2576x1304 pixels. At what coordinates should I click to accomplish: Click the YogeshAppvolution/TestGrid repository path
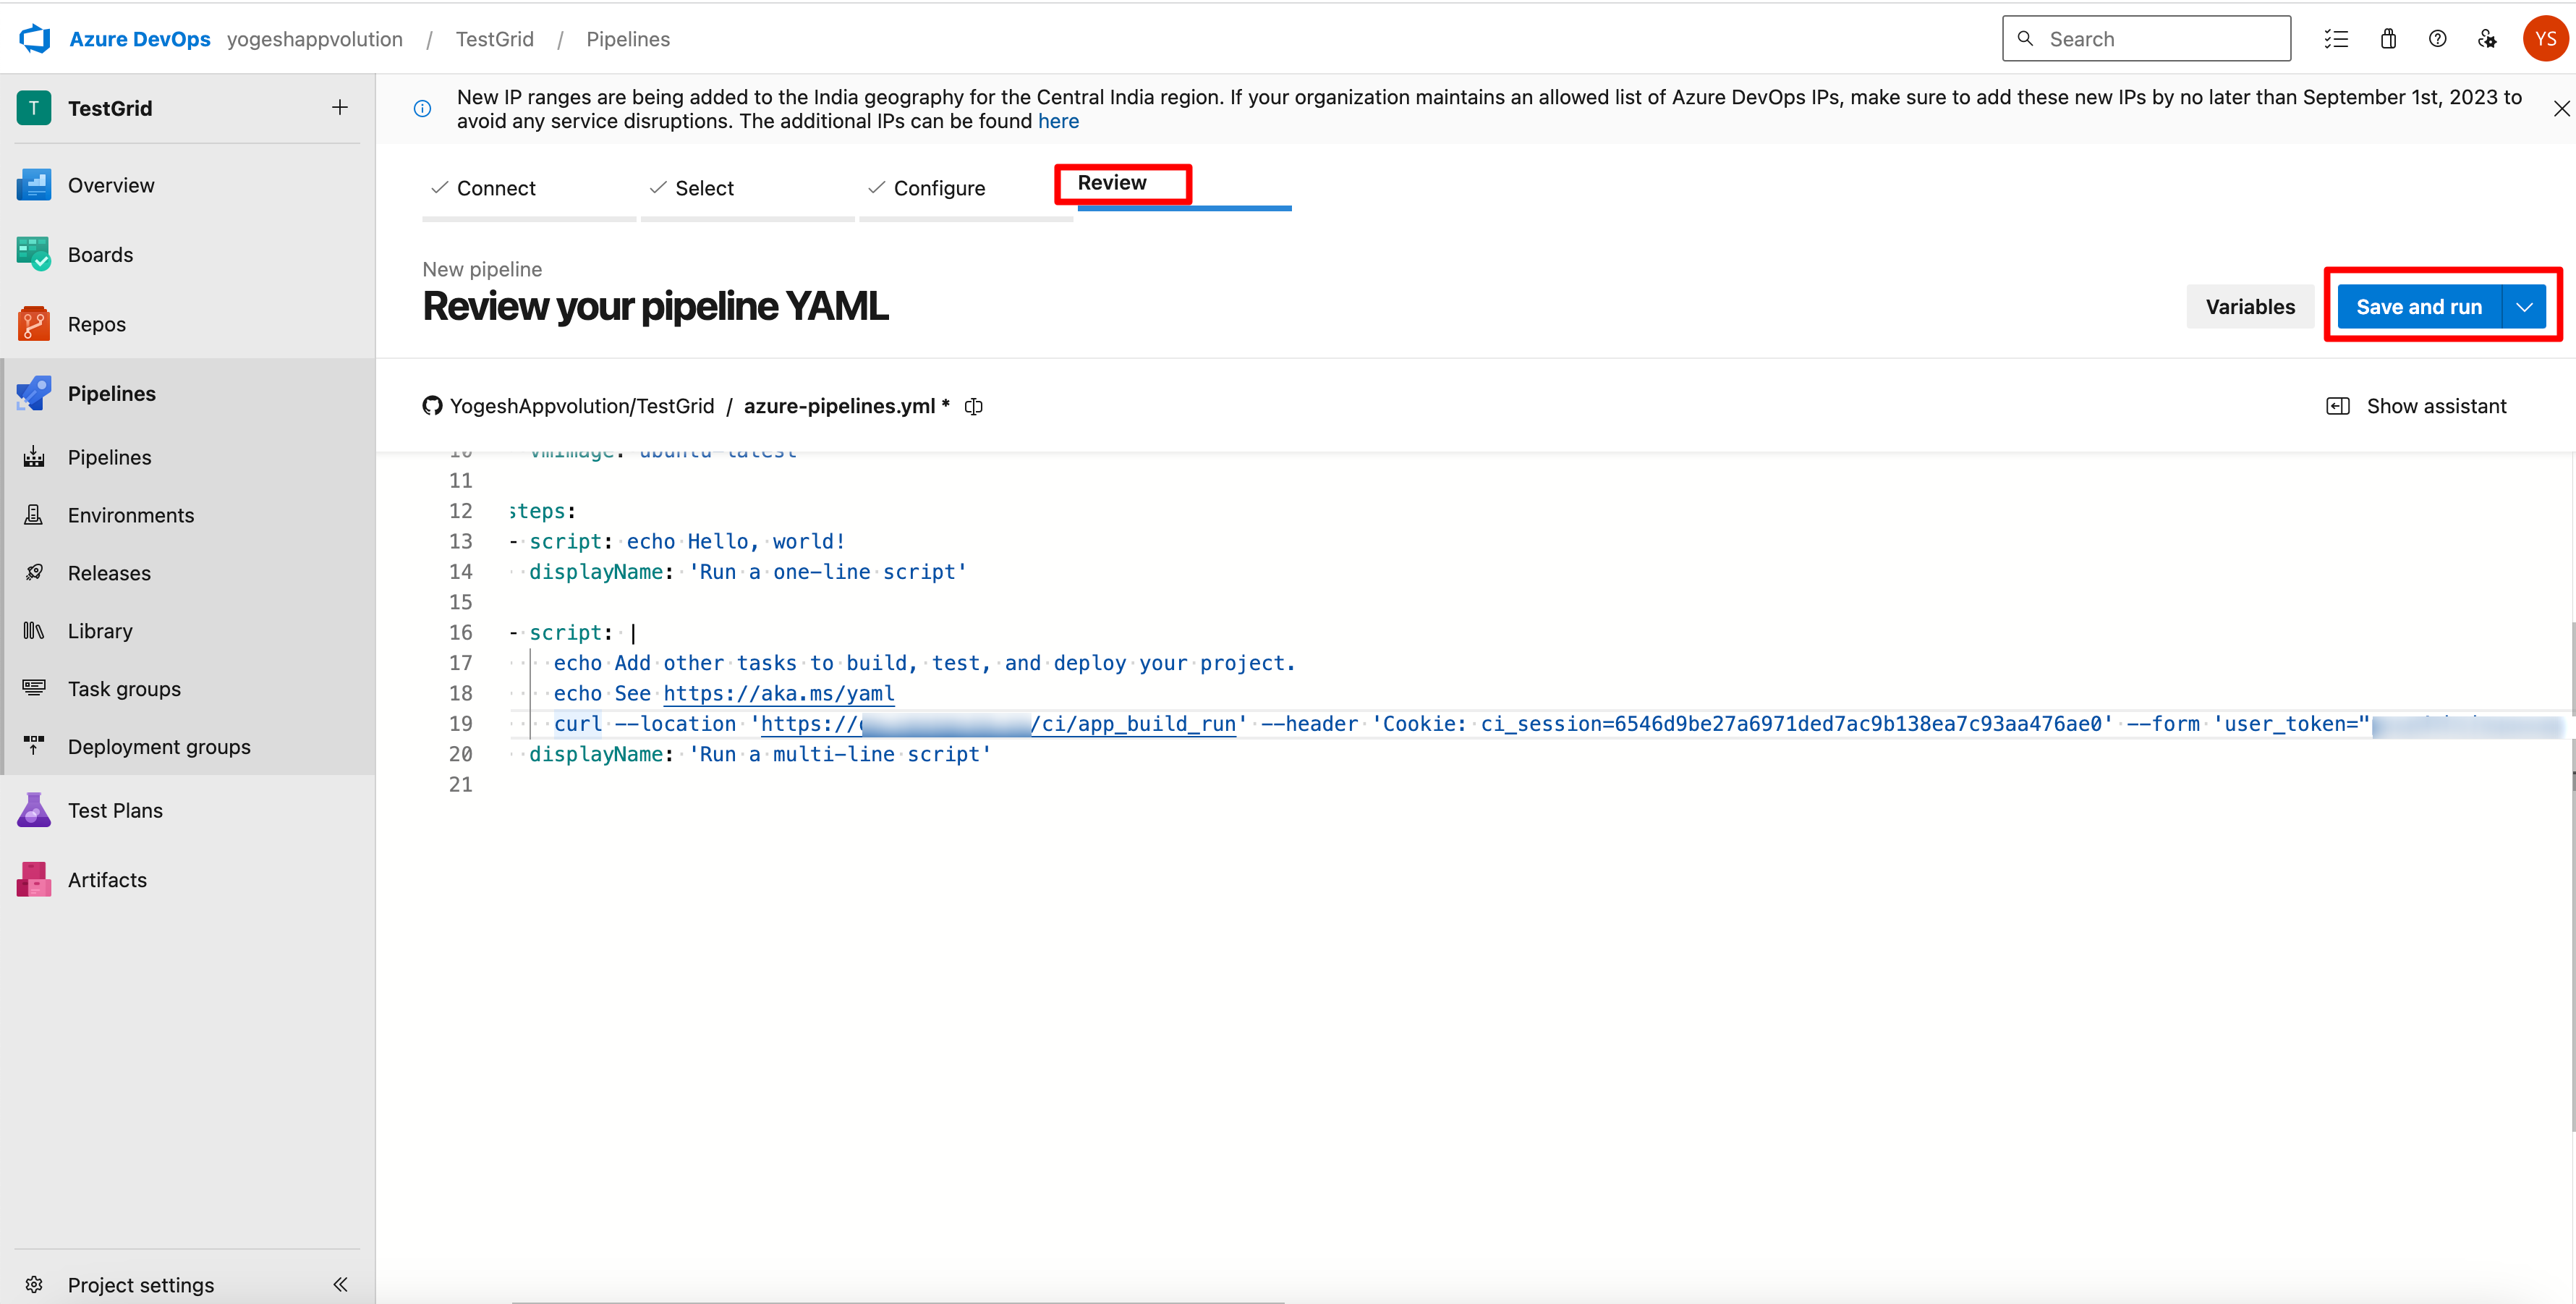(582, 406)
